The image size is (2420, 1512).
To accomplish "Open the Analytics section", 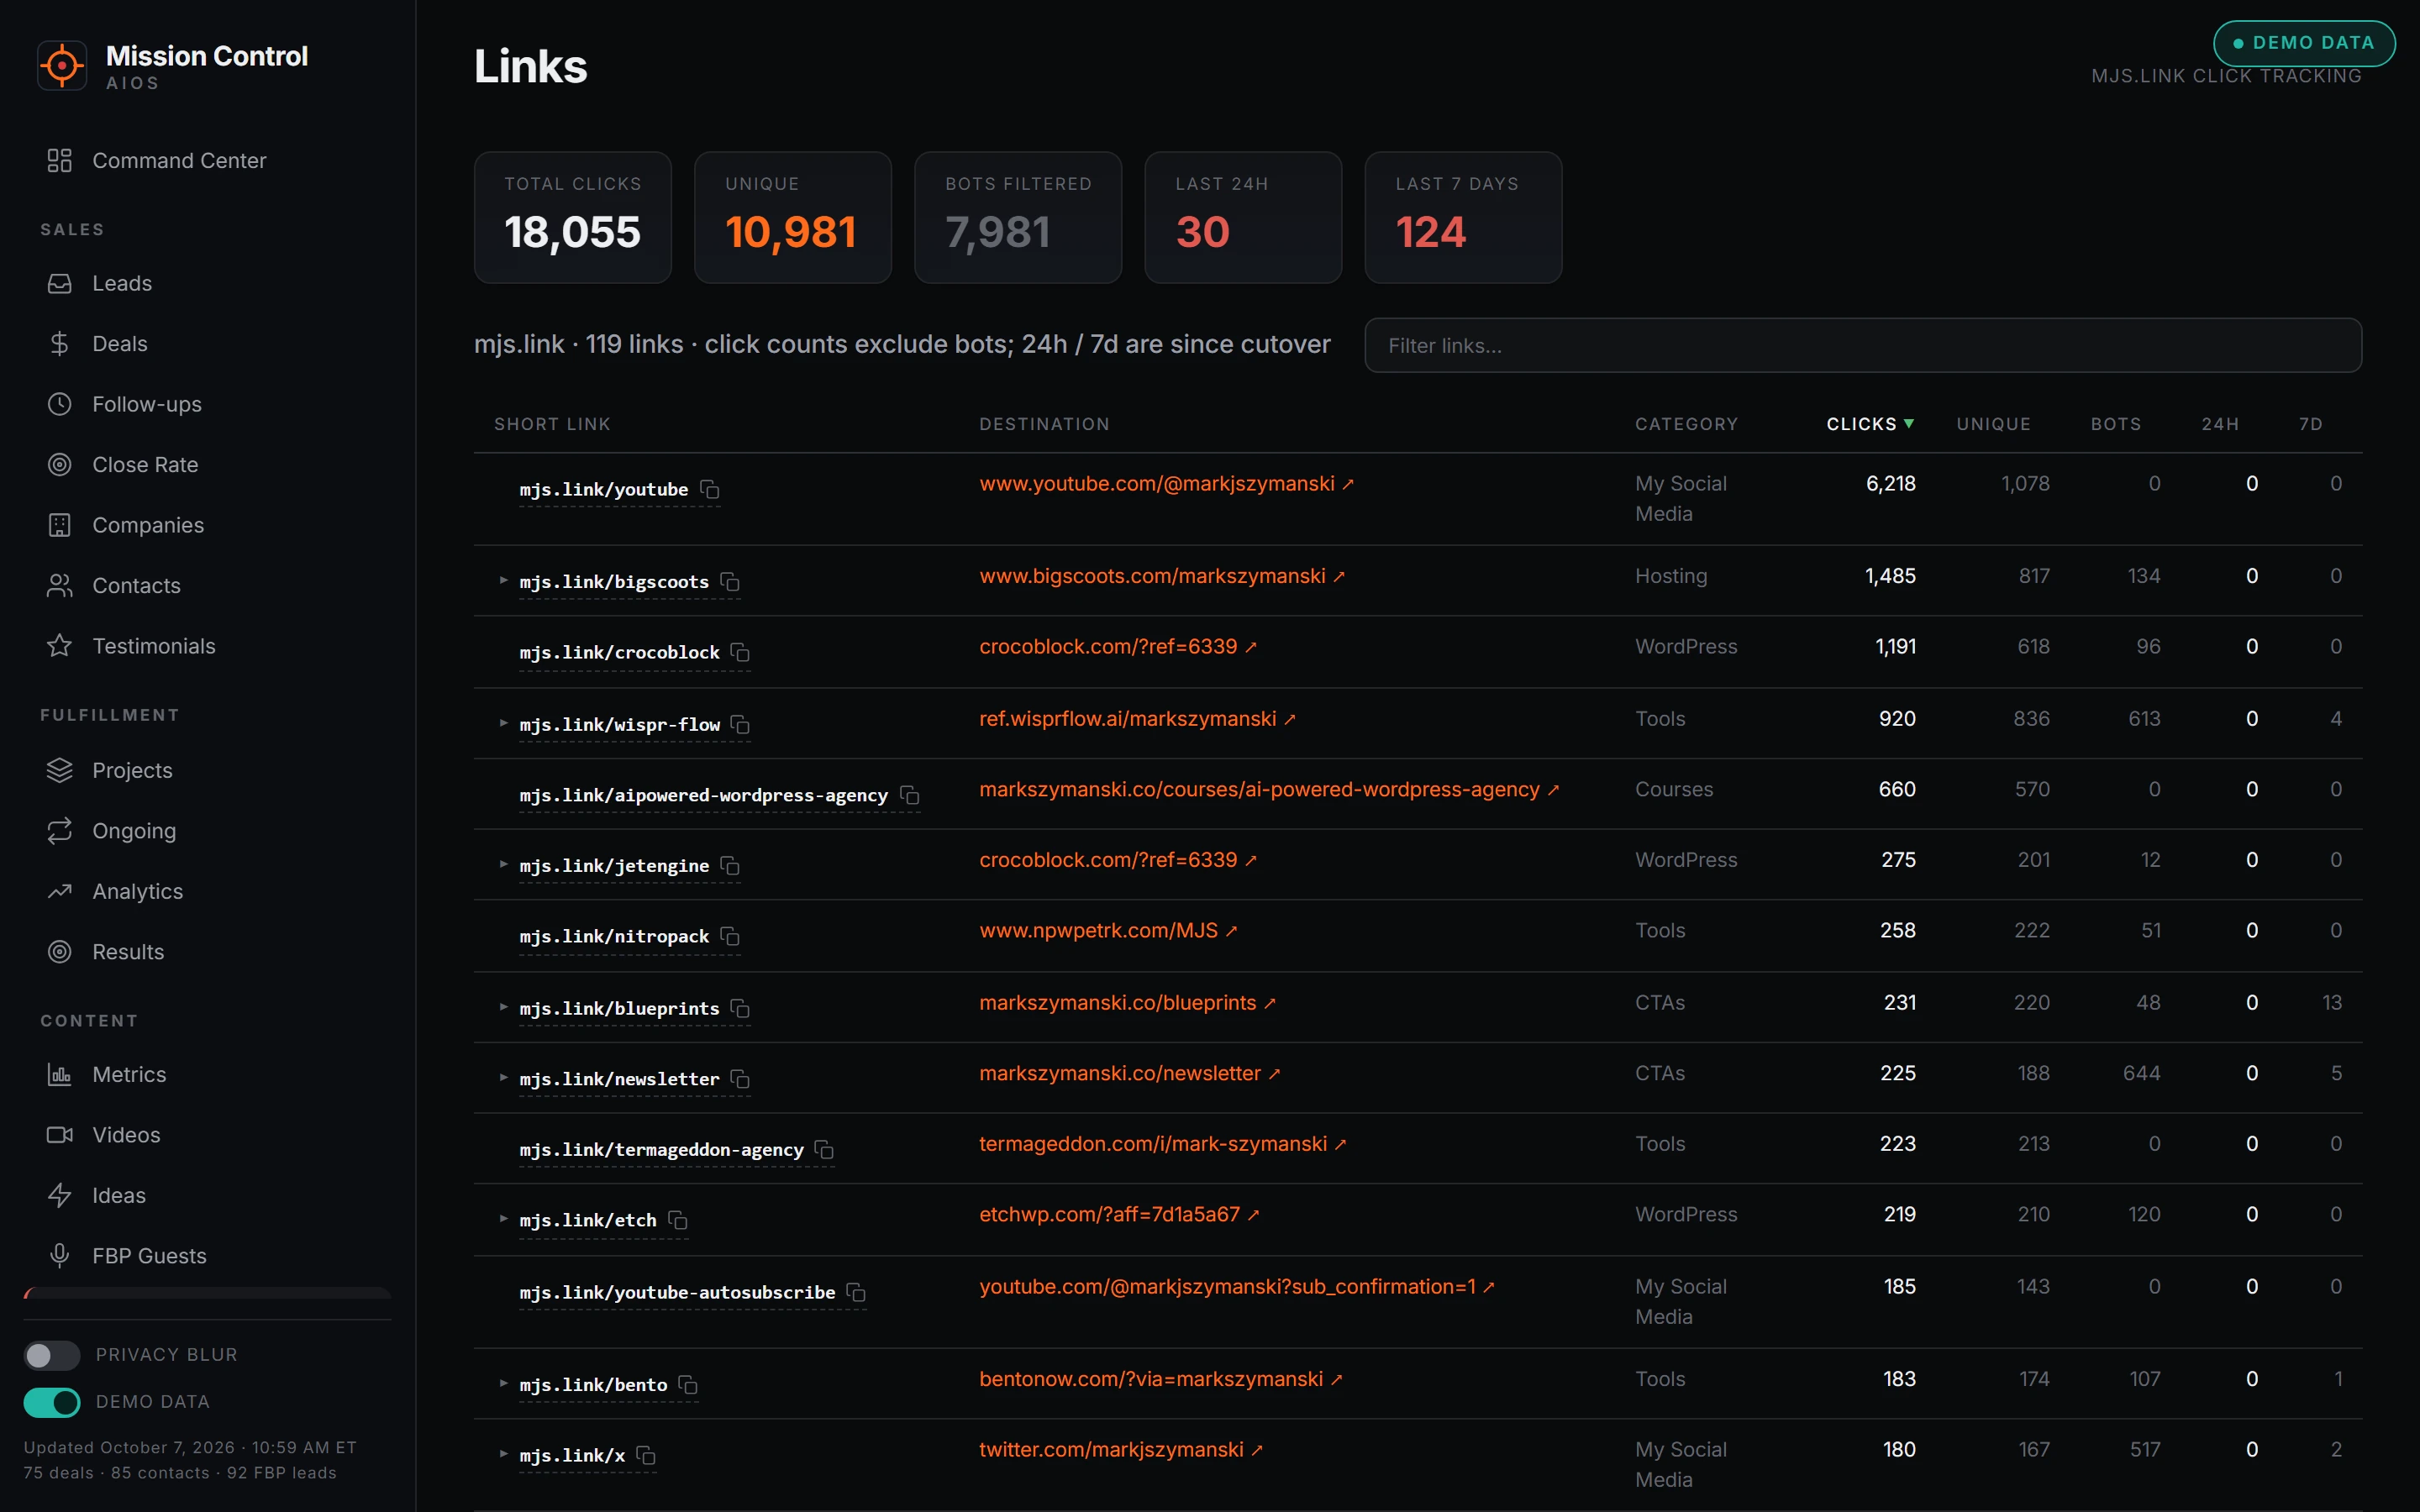I will [207, 892].
